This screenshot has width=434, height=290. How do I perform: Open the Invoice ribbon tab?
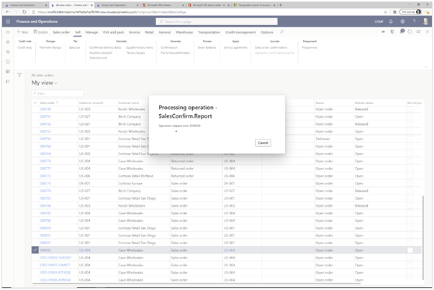point(135,32)
